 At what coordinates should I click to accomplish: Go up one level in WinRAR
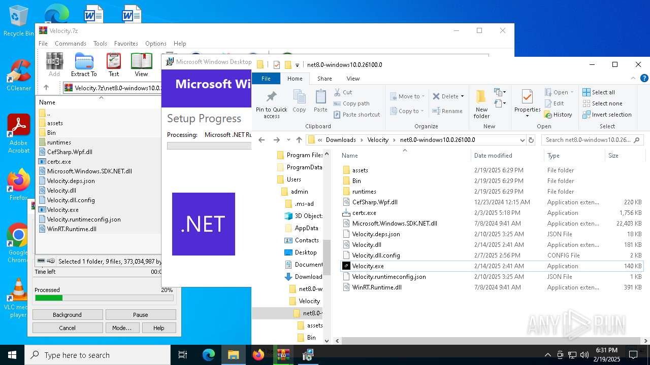46,88
